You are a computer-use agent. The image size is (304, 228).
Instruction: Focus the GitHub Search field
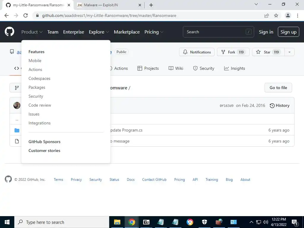(x=218, y=32)
